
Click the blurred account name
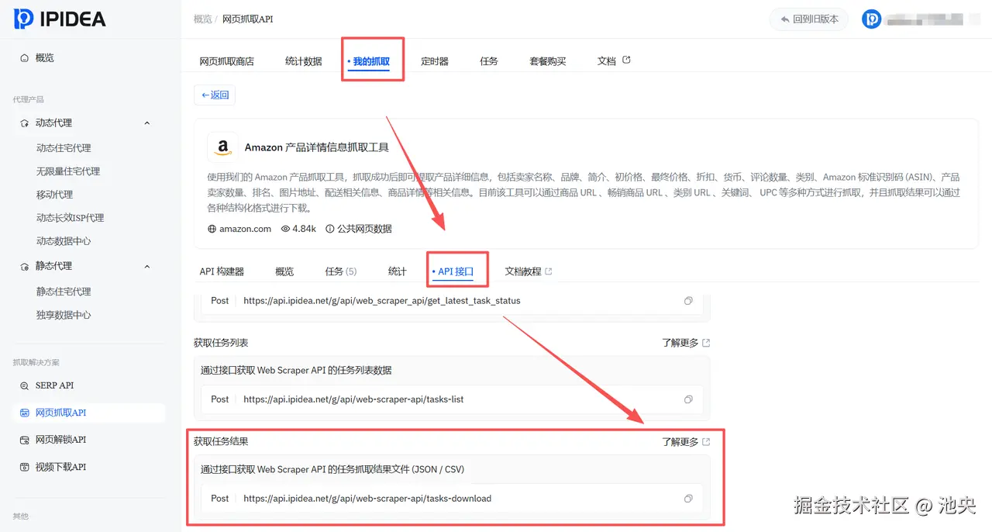pos(924,19)
